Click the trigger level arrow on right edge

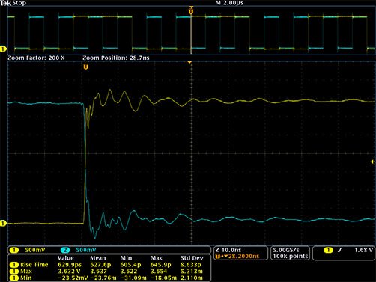tap(372, 162)
